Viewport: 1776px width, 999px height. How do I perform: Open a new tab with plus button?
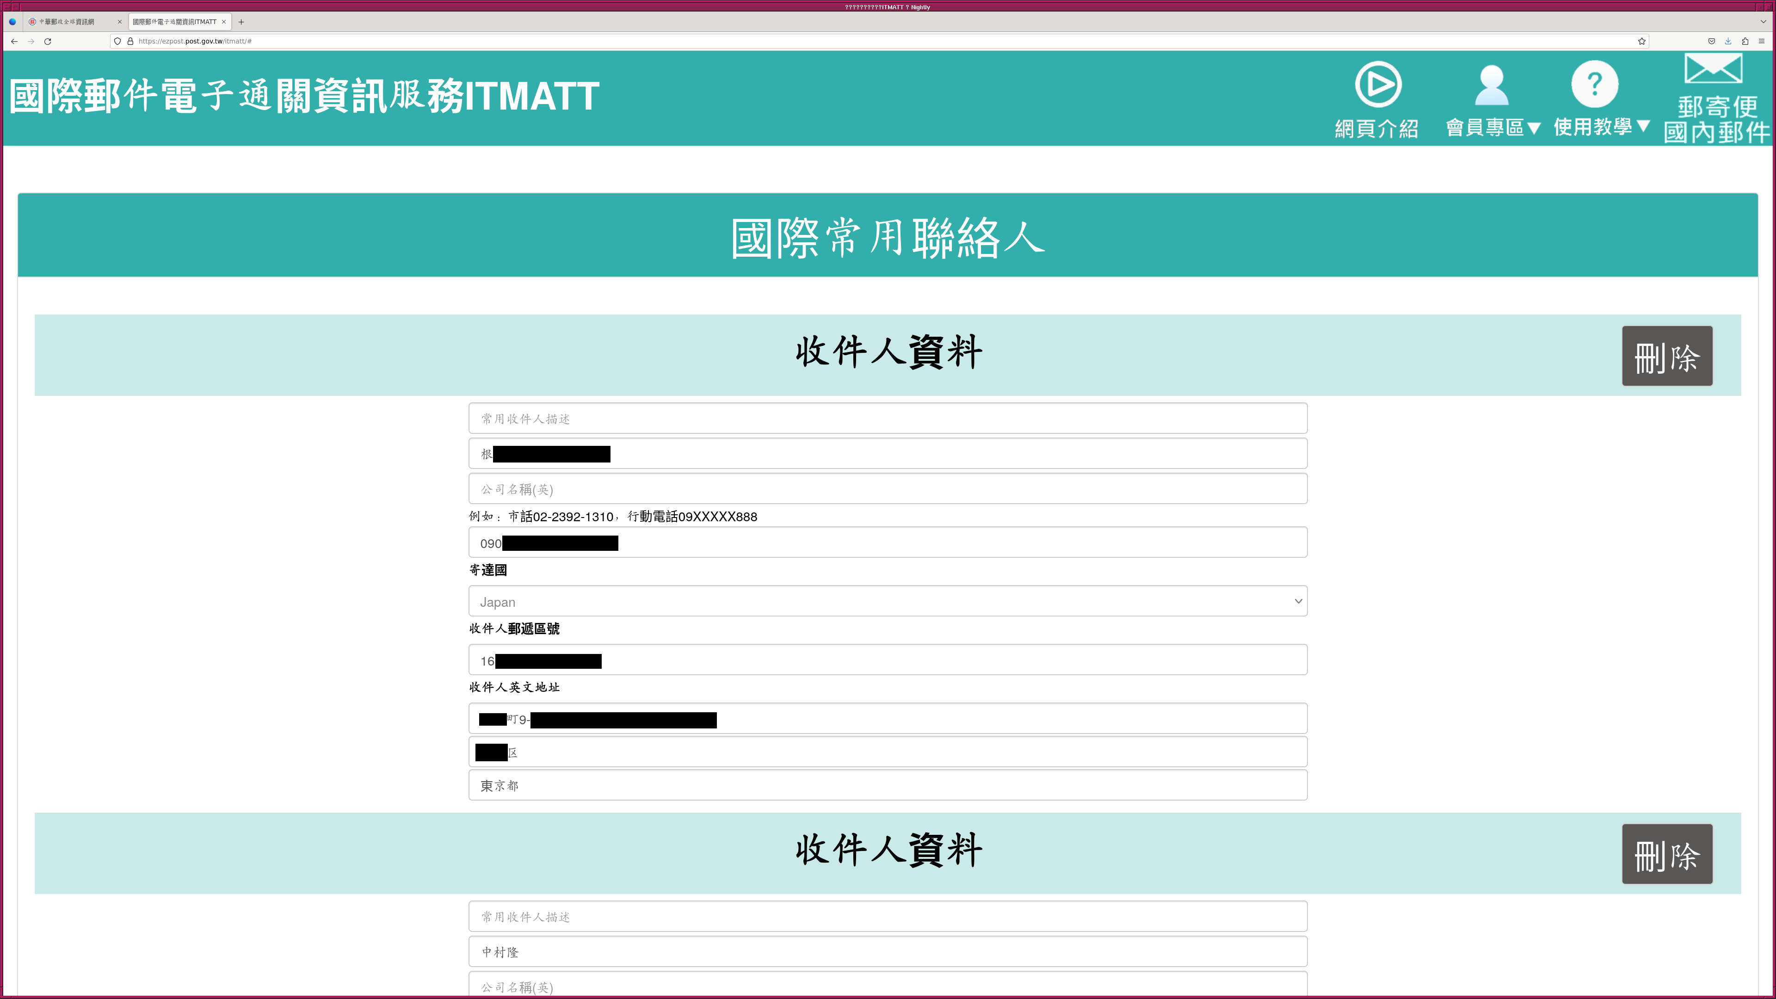click(x=241, y=22)
